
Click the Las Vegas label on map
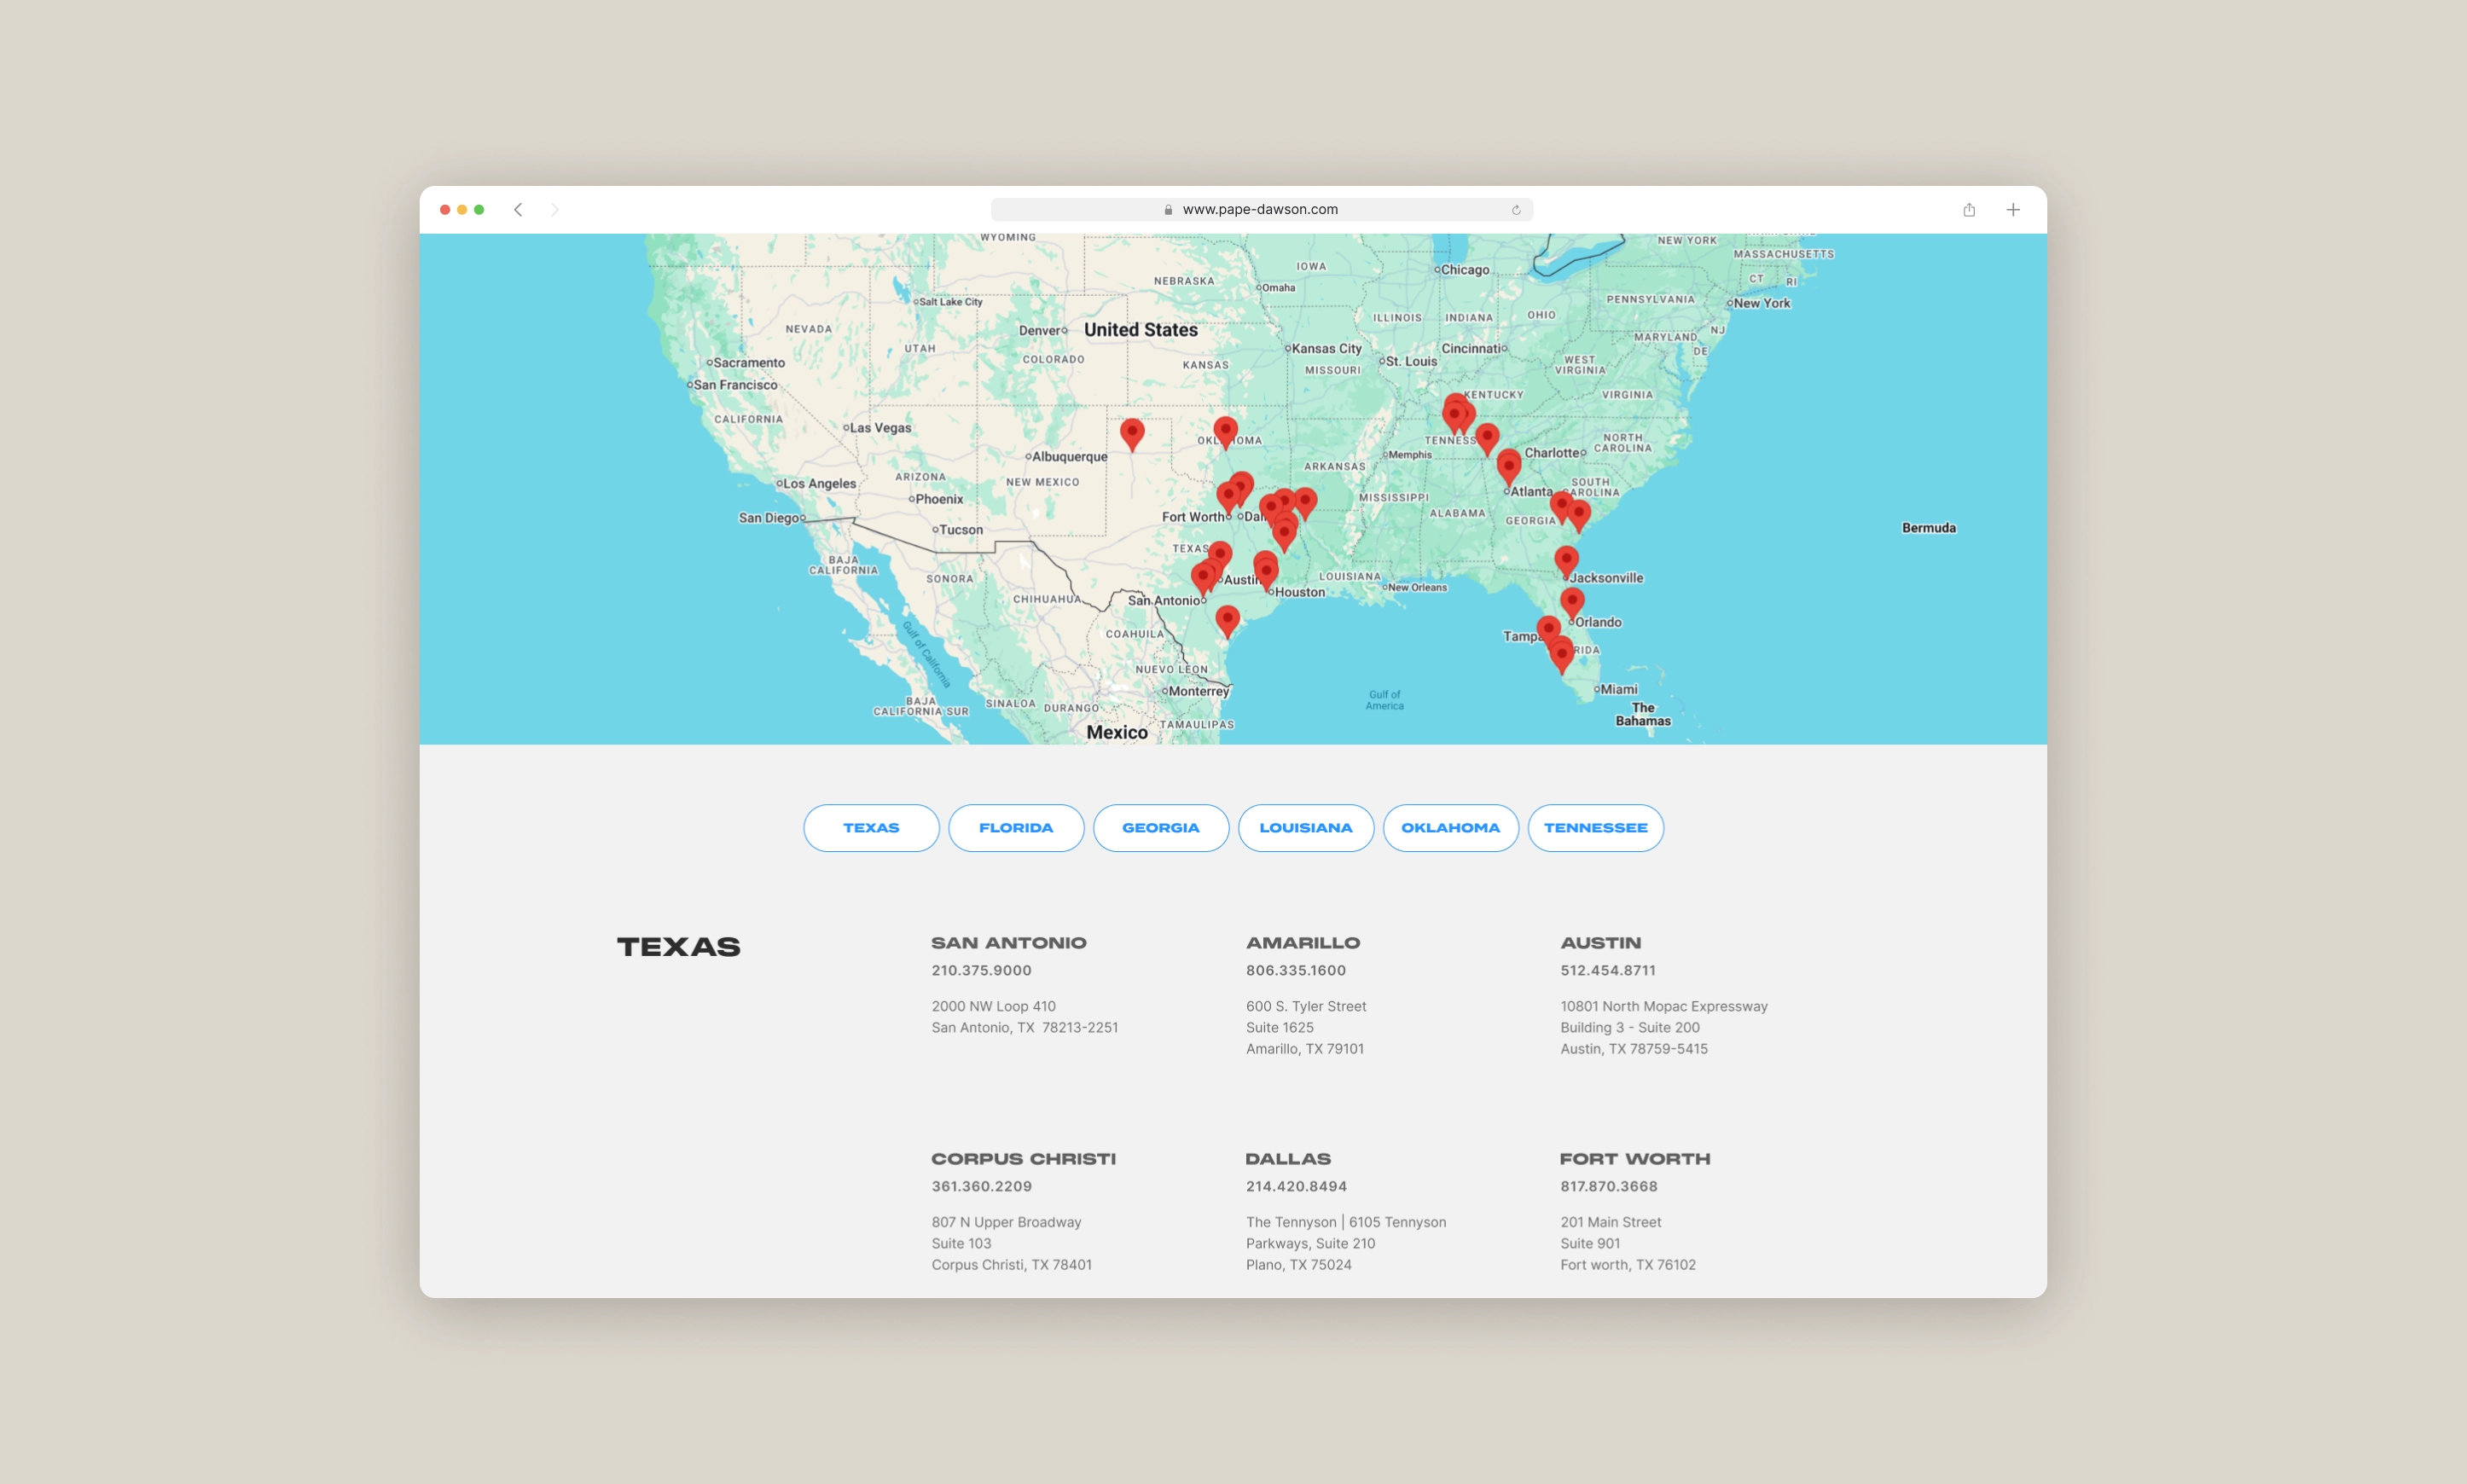coord(881,428)
